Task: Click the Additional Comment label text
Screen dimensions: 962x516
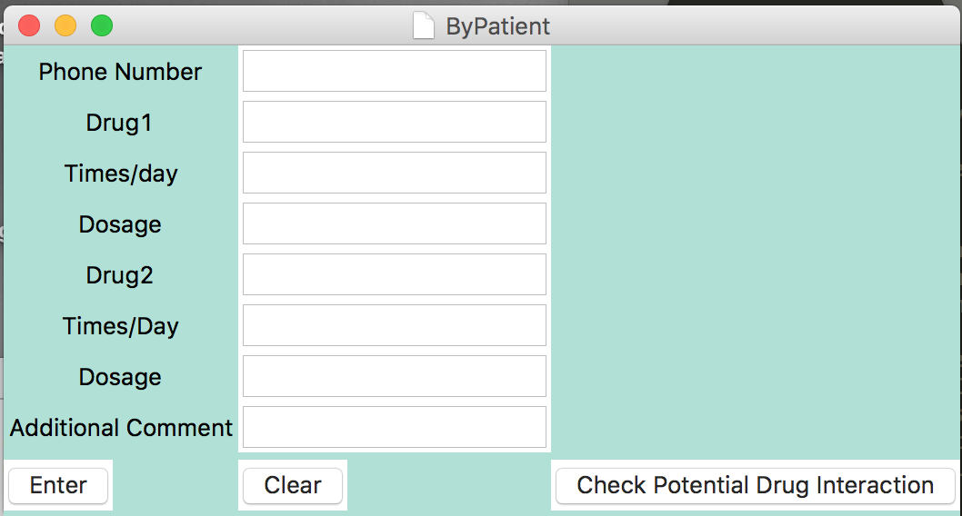Action: (x=121, y=428)
